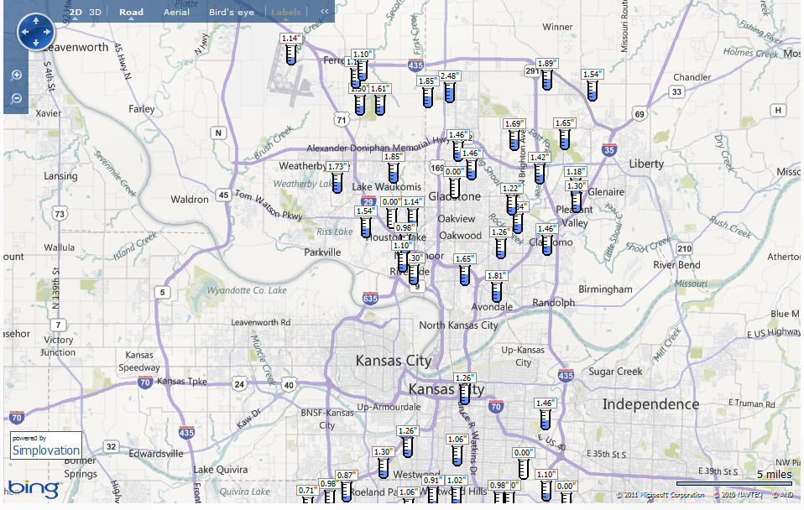Switch to Bird's eye view
Viewport: 804px width, 510px height.
(x=232, y=13)
